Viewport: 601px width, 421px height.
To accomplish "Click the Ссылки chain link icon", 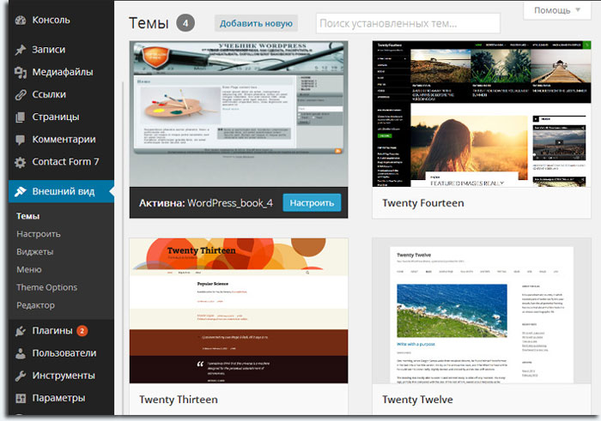I will pyautogui.click(x=21, y=94).
